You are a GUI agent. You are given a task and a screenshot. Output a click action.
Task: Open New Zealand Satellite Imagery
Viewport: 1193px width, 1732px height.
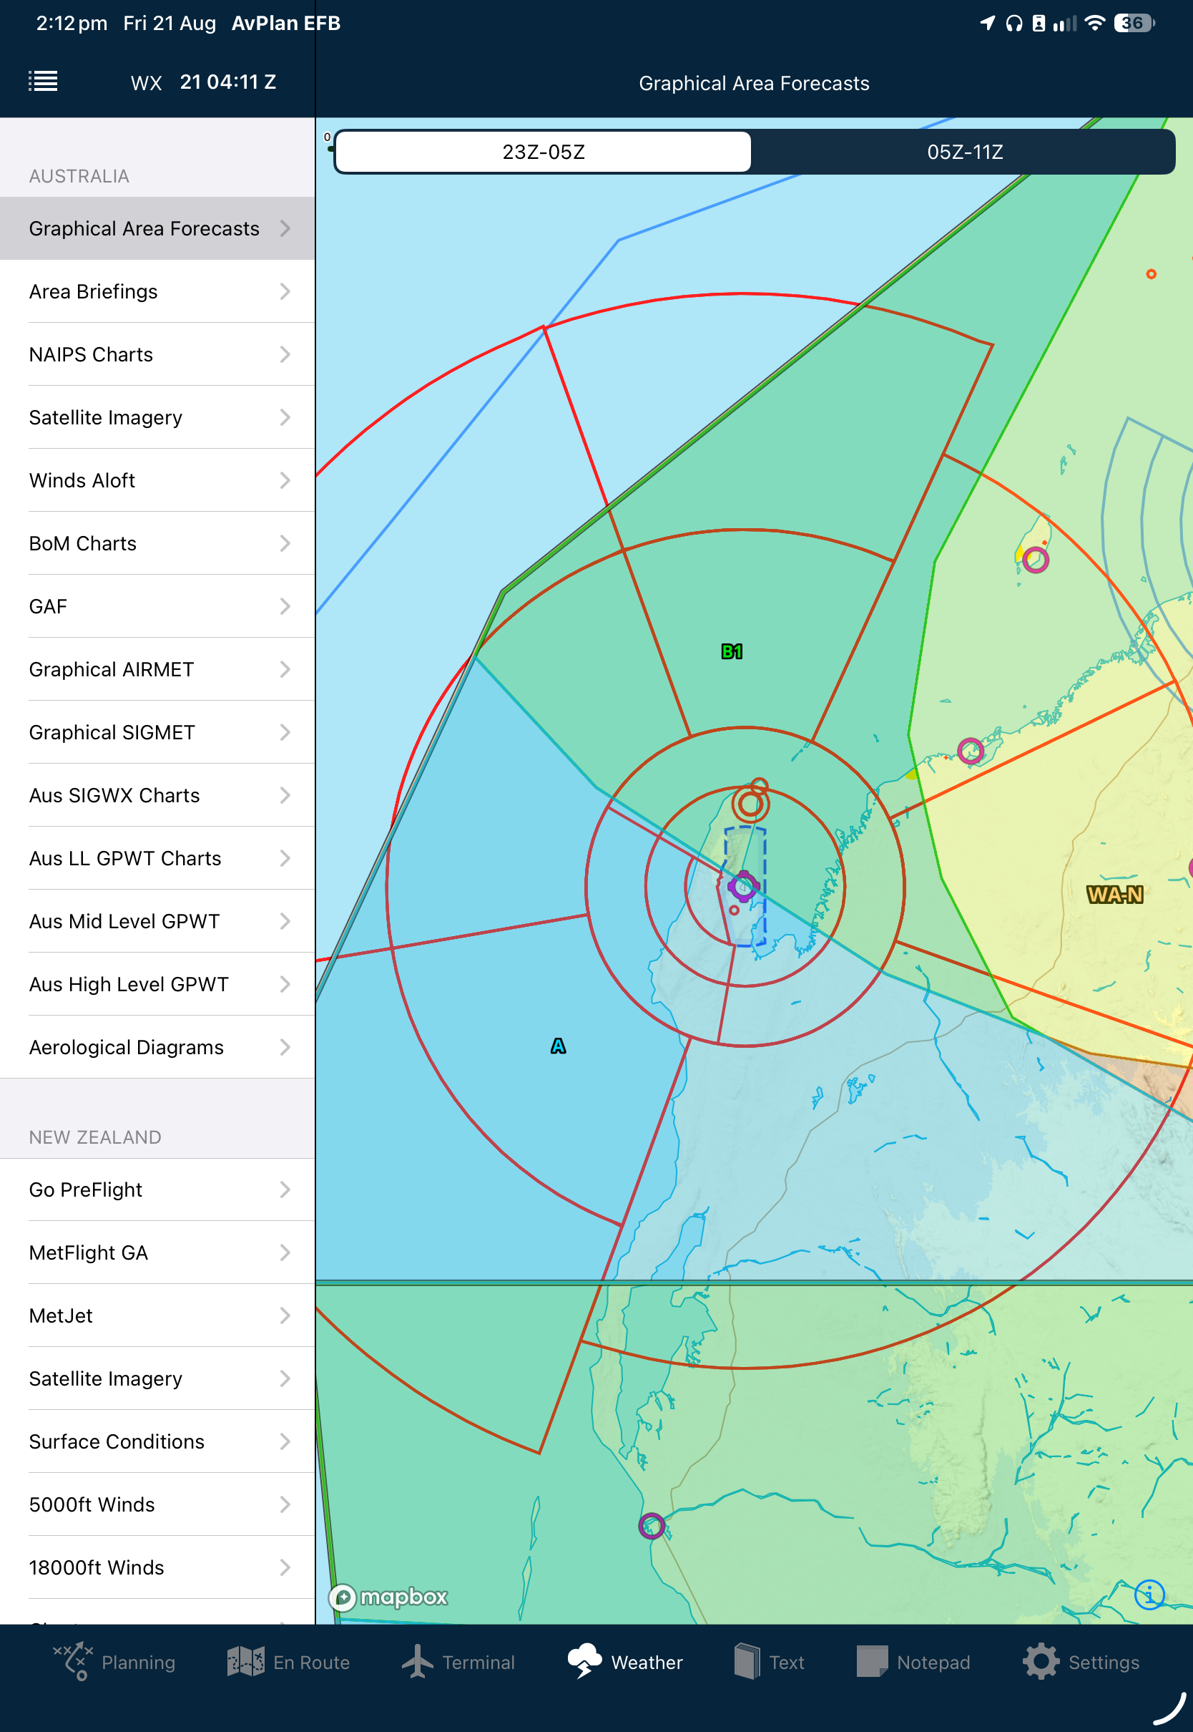coord(157,1378)
